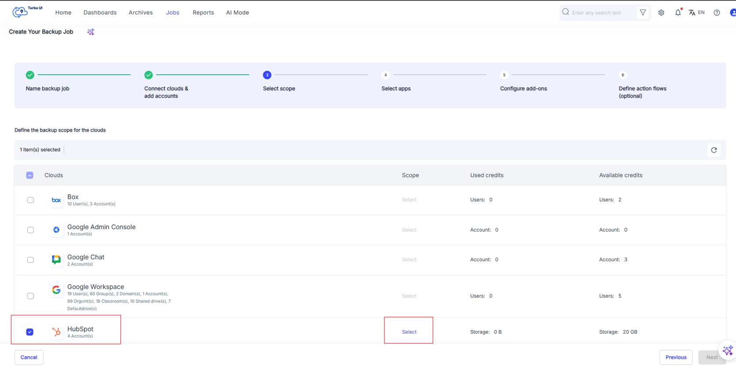Screen dimensions: 736x368
Task: Click step 4 Select apps circle
Action: 386,75
